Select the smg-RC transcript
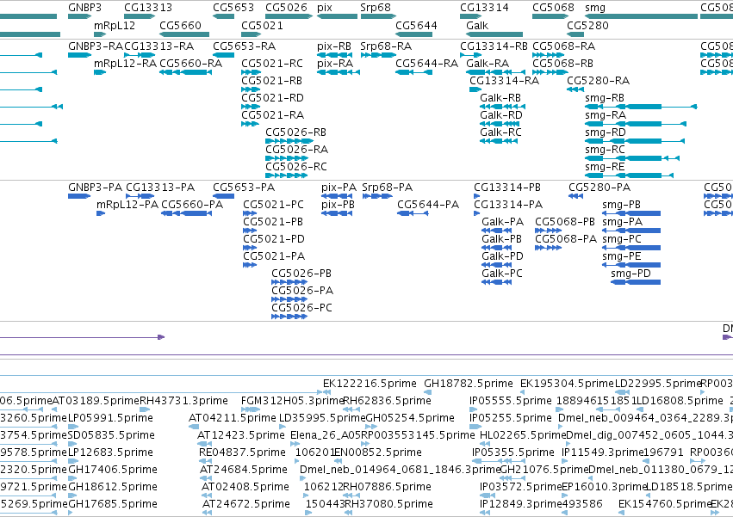 point(632,158)
